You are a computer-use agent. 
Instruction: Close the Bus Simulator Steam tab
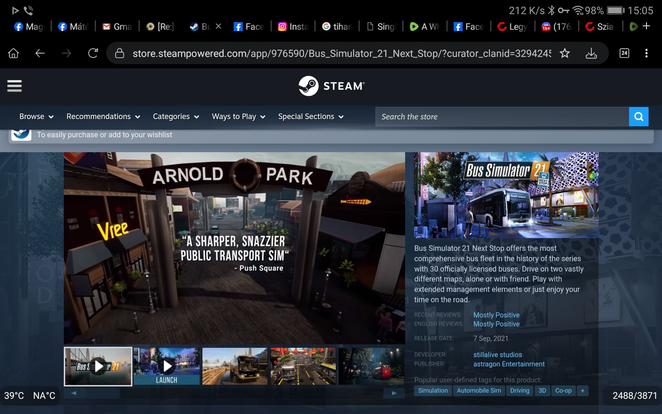point(218,26)
